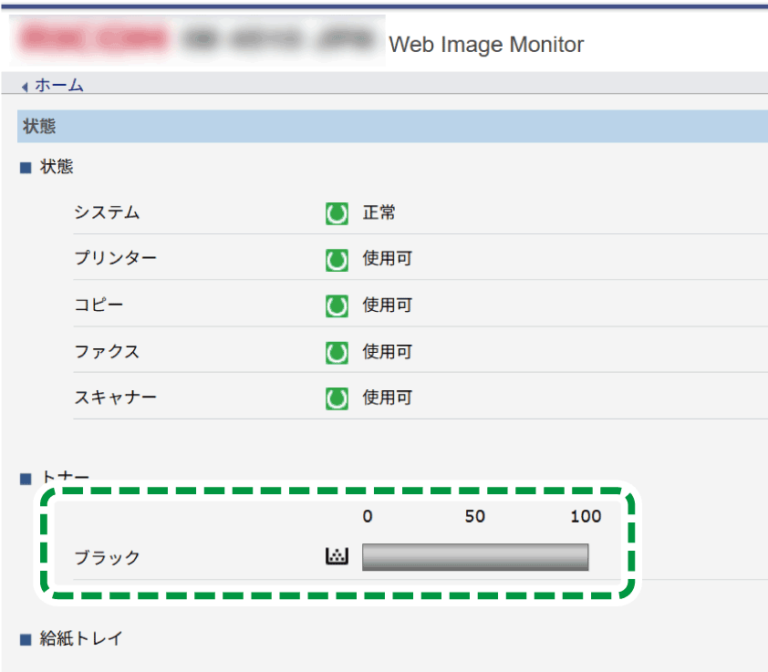This screenshot has height=672, width=768.
Task: Click the black toner cartridge icon
Action: [337, 556]
